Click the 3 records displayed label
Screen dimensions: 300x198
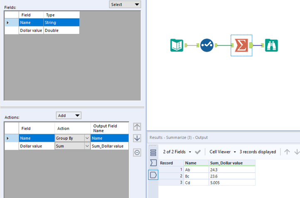tap(258, 152)
